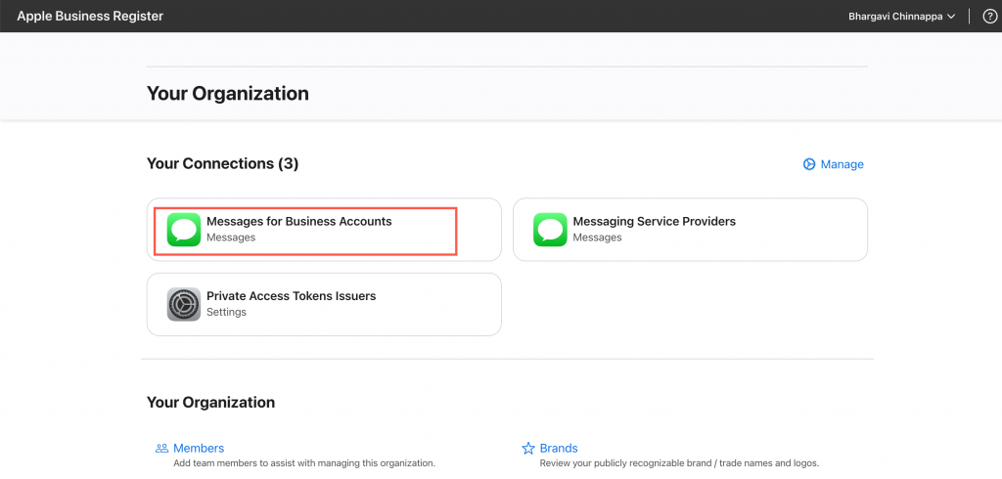Image resolution: width=1002 pixels, height=479 pixels.
Task: Open Private Access Tokens Issuers card
Action: (x=324, y=304)
